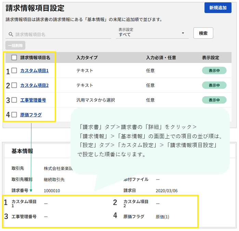Open the 表示設定 すべて dropdown
The image size is (239, 231).
pos(152,33)
